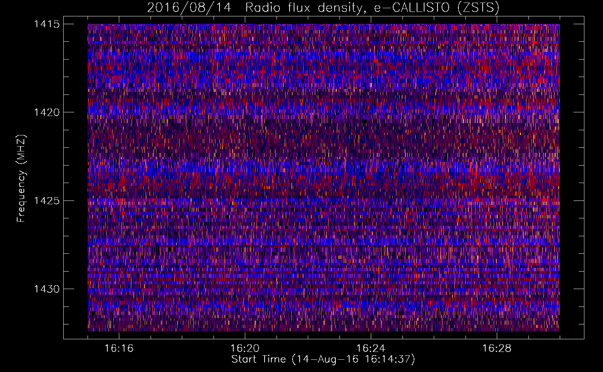
Task: Click the 'Frequency (MHZ)' y-axis title
Action: click(x=22, y=178)
